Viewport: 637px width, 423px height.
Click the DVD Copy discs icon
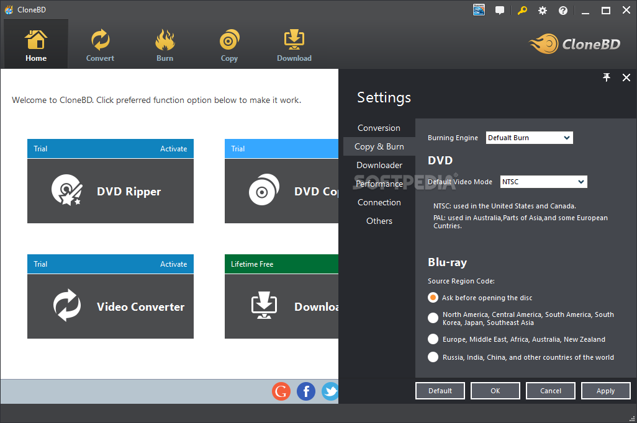tap(264, 190)
